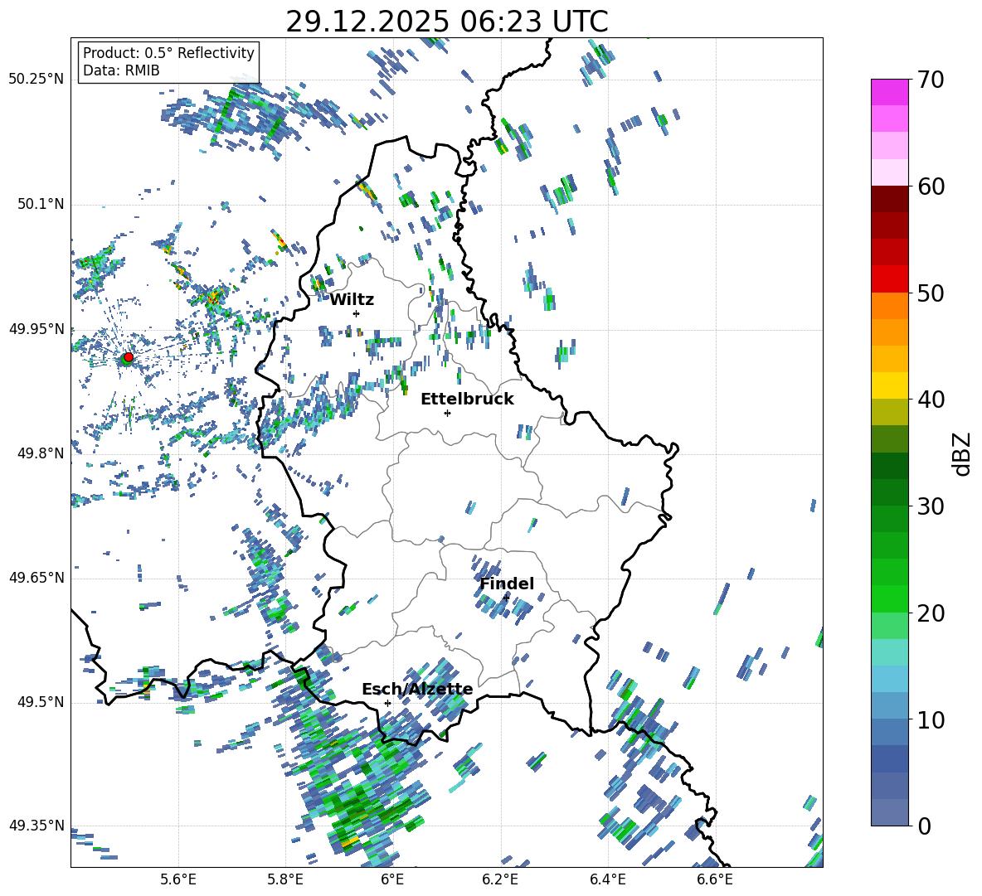
Task: Click the 50.1°N latitude label
Action: [x=40, y=205]
